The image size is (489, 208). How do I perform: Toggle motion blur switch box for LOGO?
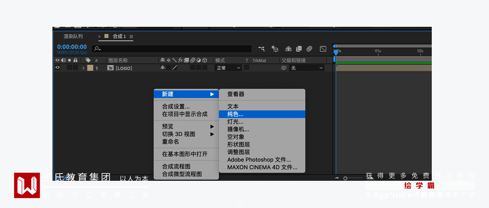coord(192,68)
